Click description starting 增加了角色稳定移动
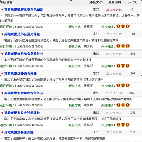142x142 pixels. pyautogui.click(x=54, y=79)
